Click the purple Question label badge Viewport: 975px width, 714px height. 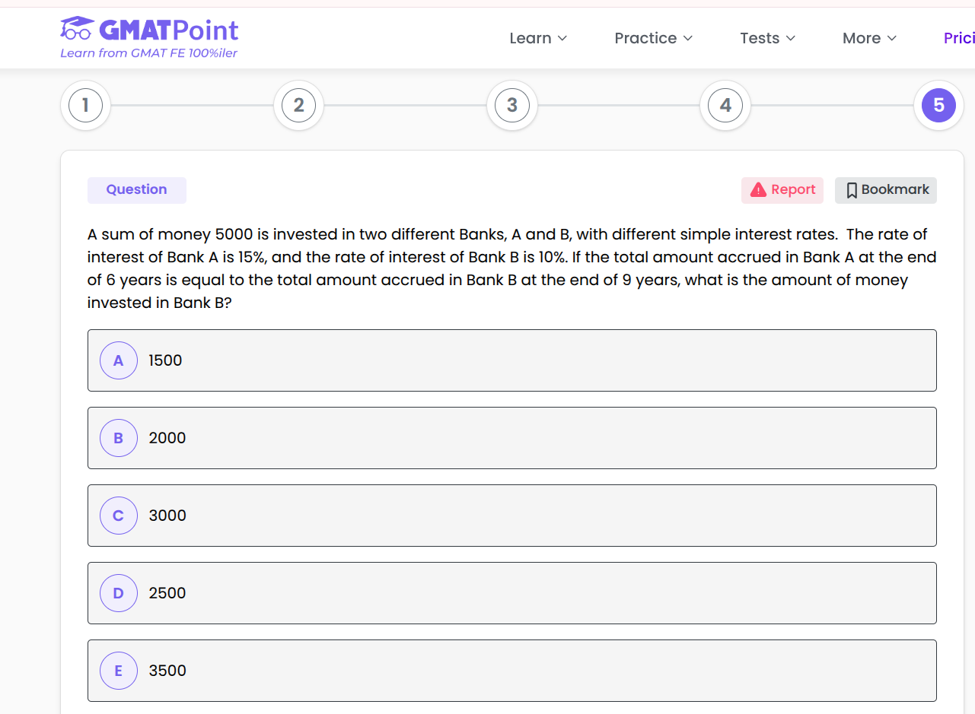coord(137,190)
